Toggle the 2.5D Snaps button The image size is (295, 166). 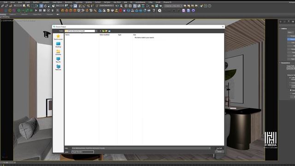(x=80, y=6)
